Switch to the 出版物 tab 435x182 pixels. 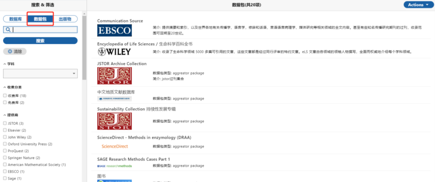click(x=65, y=19)
